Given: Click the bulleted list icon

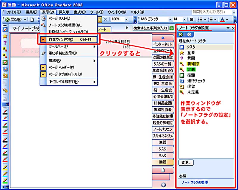Looking at the screenshot, I should pos(200,19).
